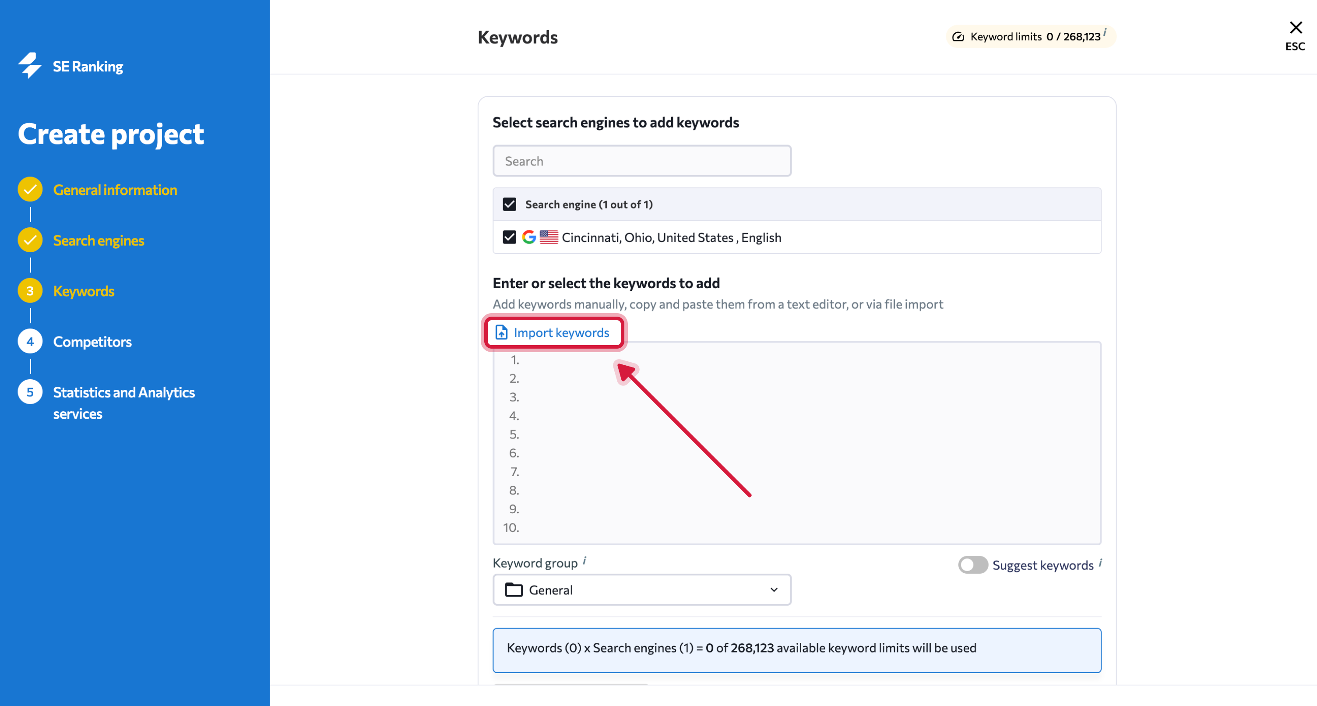Click the folder icon in the General dropdown
This screenshot has width=1317, height=706.
click(x=514, y=590)
